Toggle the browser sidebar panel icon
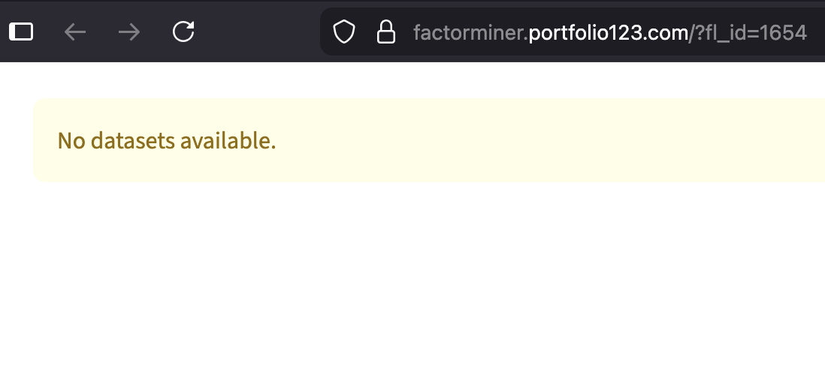Image resolution: width=825 pixels, height=369 pixels. click(21, 32)
